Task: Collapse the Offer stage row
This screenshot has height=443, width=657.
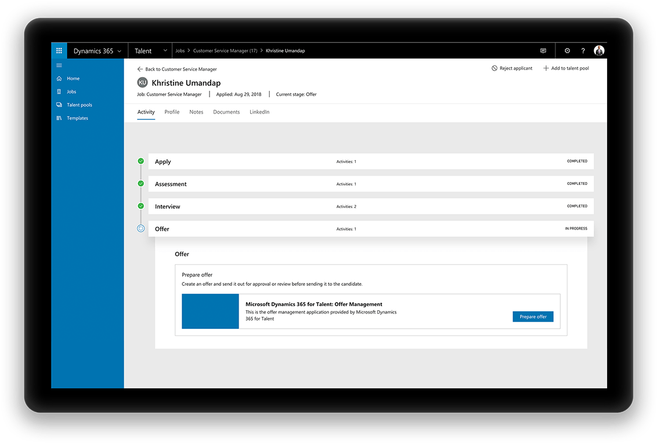Action: tap(371, 228)
